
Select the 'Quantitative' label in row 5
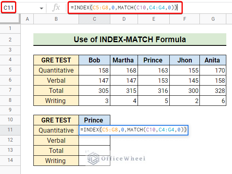(x=56, y=70)
